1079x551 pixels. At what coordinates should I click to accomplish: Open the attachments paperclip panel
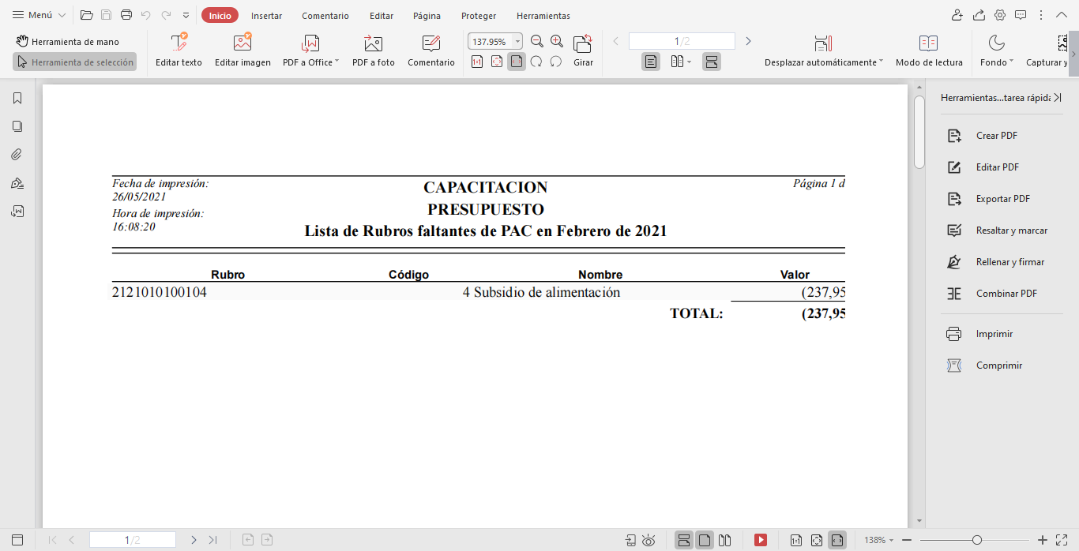(x=17, y=155)
